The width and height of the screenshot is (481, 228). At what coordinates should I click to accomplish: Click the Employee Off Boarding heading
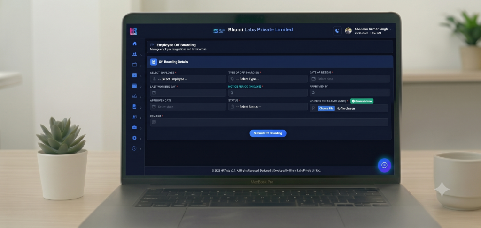click(176, 45)
